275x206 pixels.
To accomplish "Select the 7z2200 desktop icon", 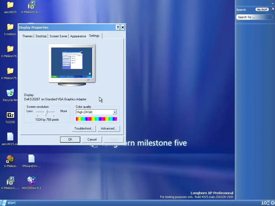I will (10, 115).
